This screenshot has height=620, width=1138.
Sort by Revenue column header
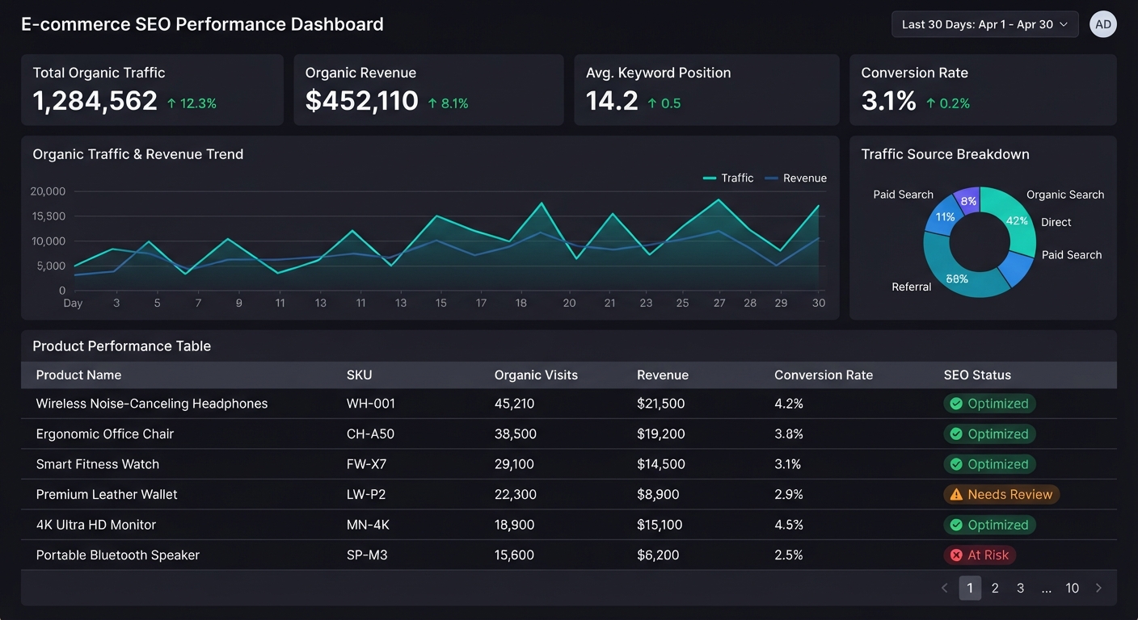(663, 375)
